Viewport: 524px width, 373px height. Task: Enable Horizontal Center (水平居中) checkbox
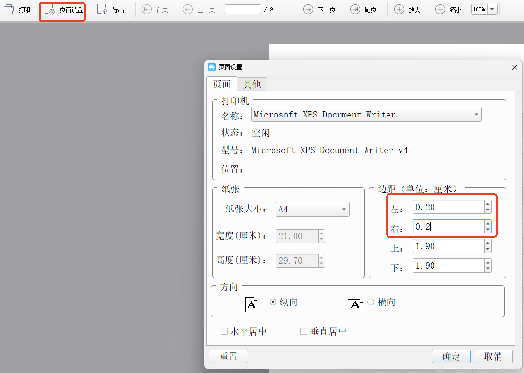224,332
